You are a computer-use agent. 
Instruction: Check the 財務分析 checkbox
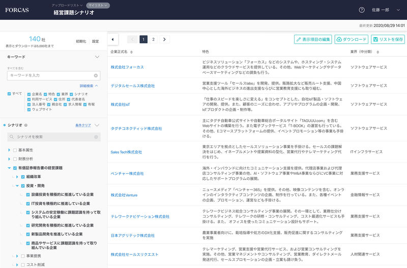tap(15, 159)
